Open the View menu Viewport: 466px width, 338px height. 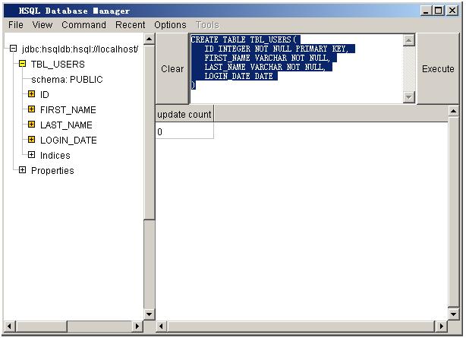coord(43,25)
